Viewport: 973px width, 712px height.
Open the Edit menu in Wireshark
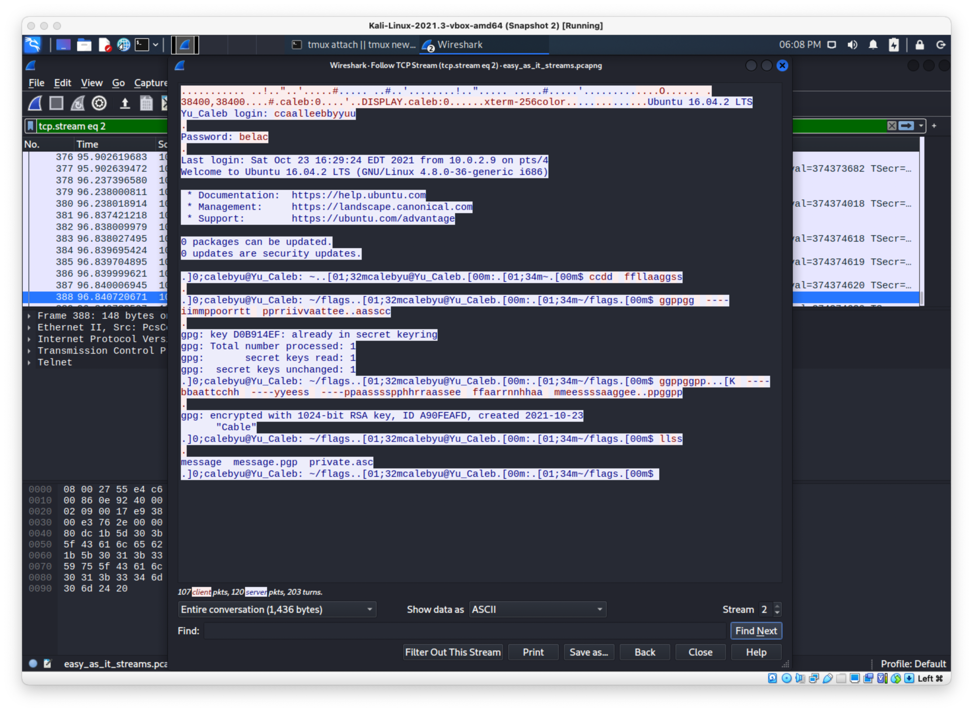point(63,83)
